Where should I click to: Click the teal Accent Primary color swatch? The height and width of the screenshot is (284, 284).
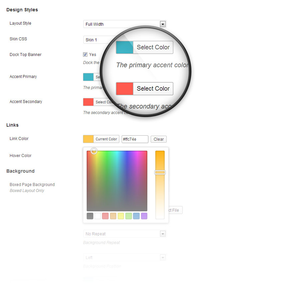click(88, 77)
